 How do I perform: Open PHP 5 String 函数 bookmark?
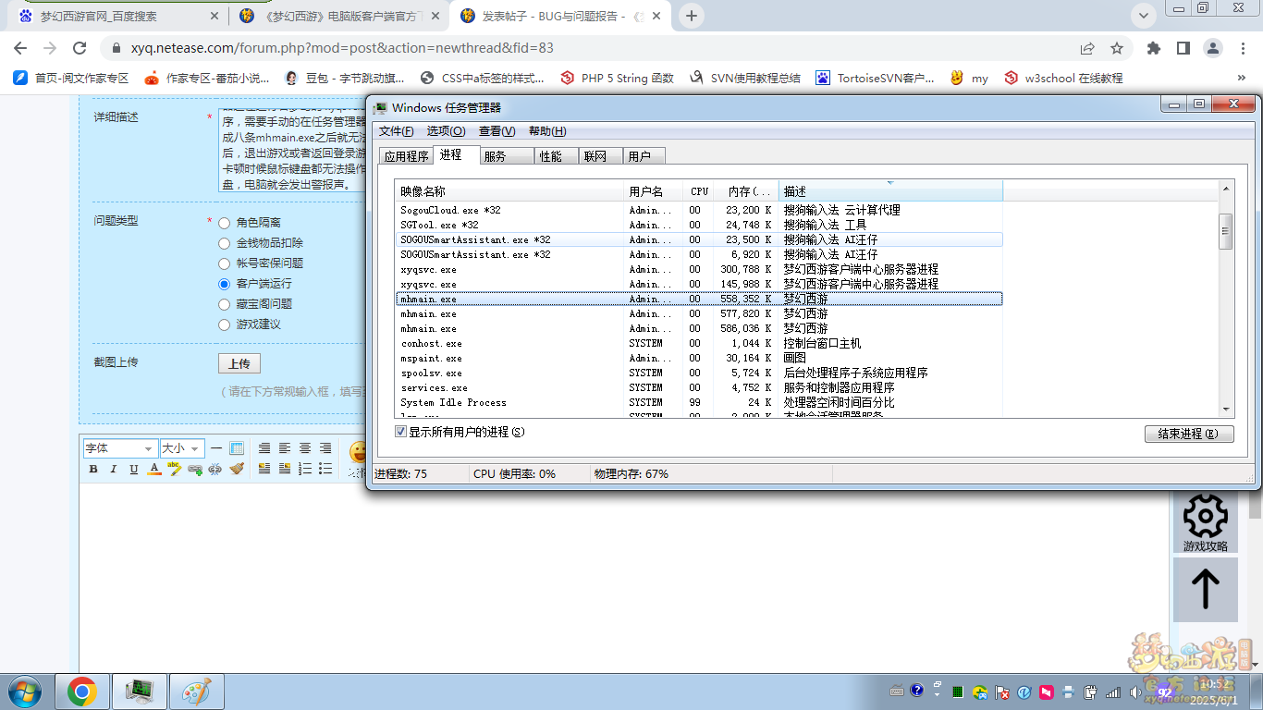pyautogui.click(x=618, y=79)
